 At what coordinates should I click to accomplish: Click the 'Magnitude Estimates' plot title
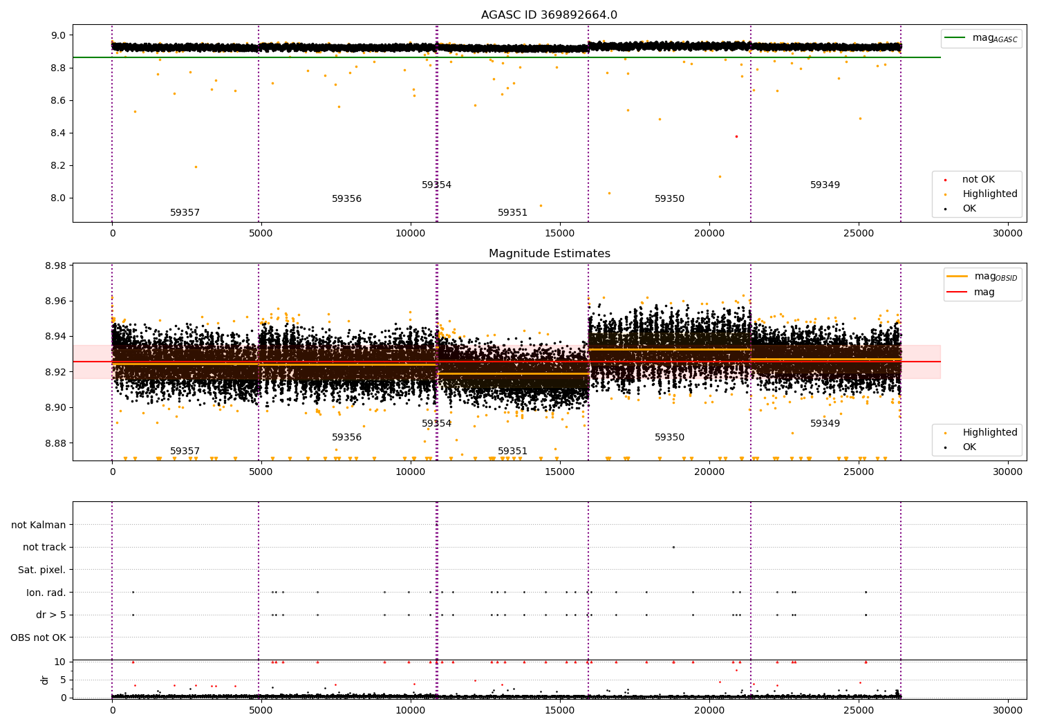pyautogui.click(x=549, y=254)
